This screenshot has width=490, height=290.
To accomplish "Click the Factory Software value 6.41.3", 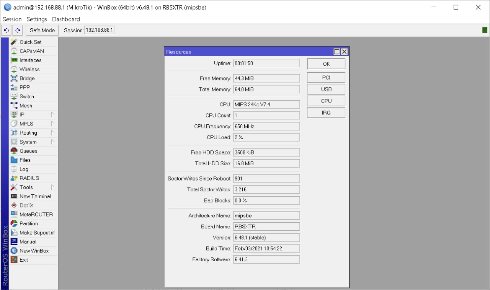I will point(266,259).
